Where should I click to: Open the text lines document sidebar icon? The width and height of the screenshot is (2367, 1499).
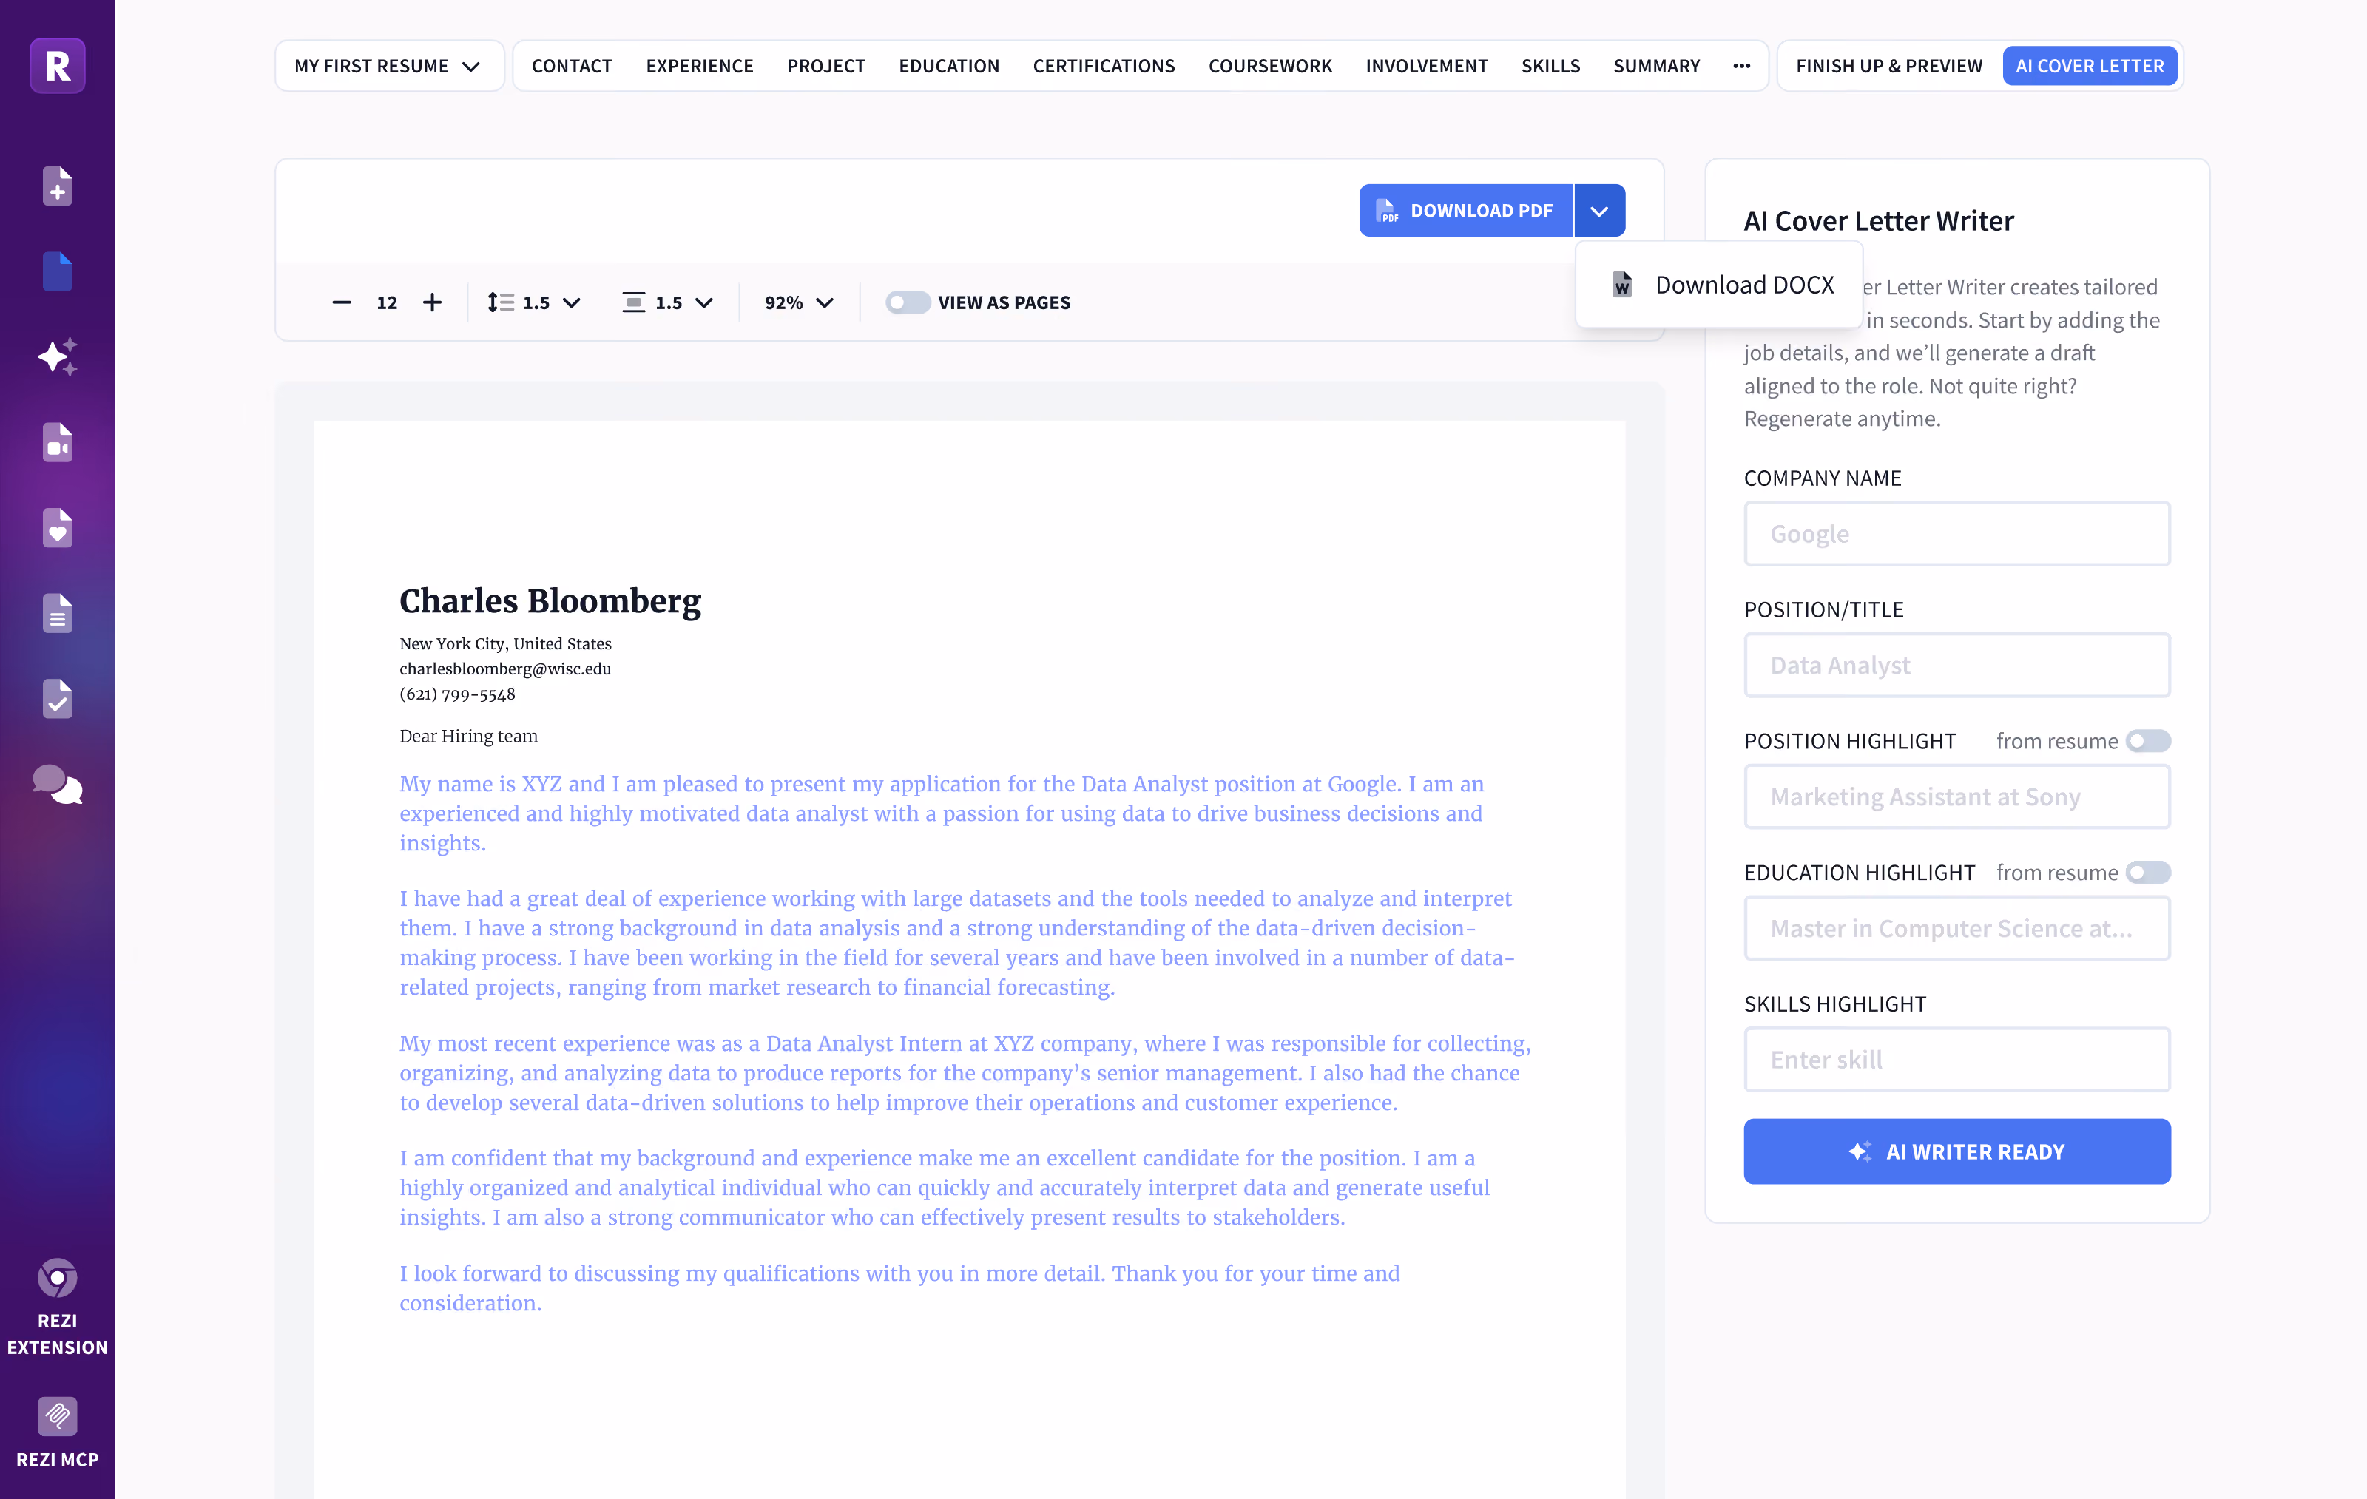pyautogui.click(x=57, y=613)
